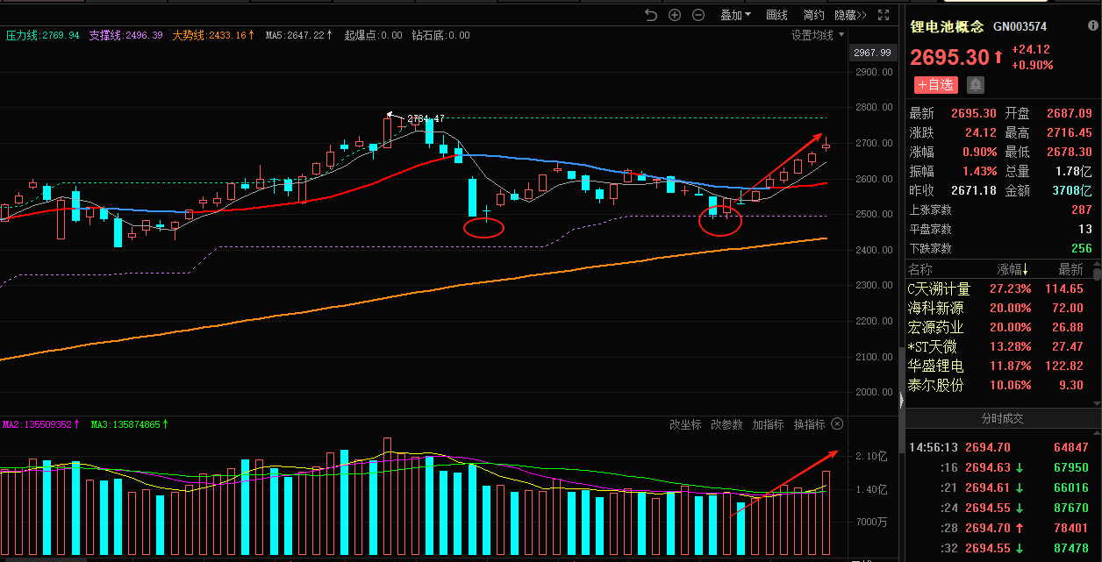1102x562 pixels.
Task: Select stock row 华盛锂电
Action: [x=998, y=366]
